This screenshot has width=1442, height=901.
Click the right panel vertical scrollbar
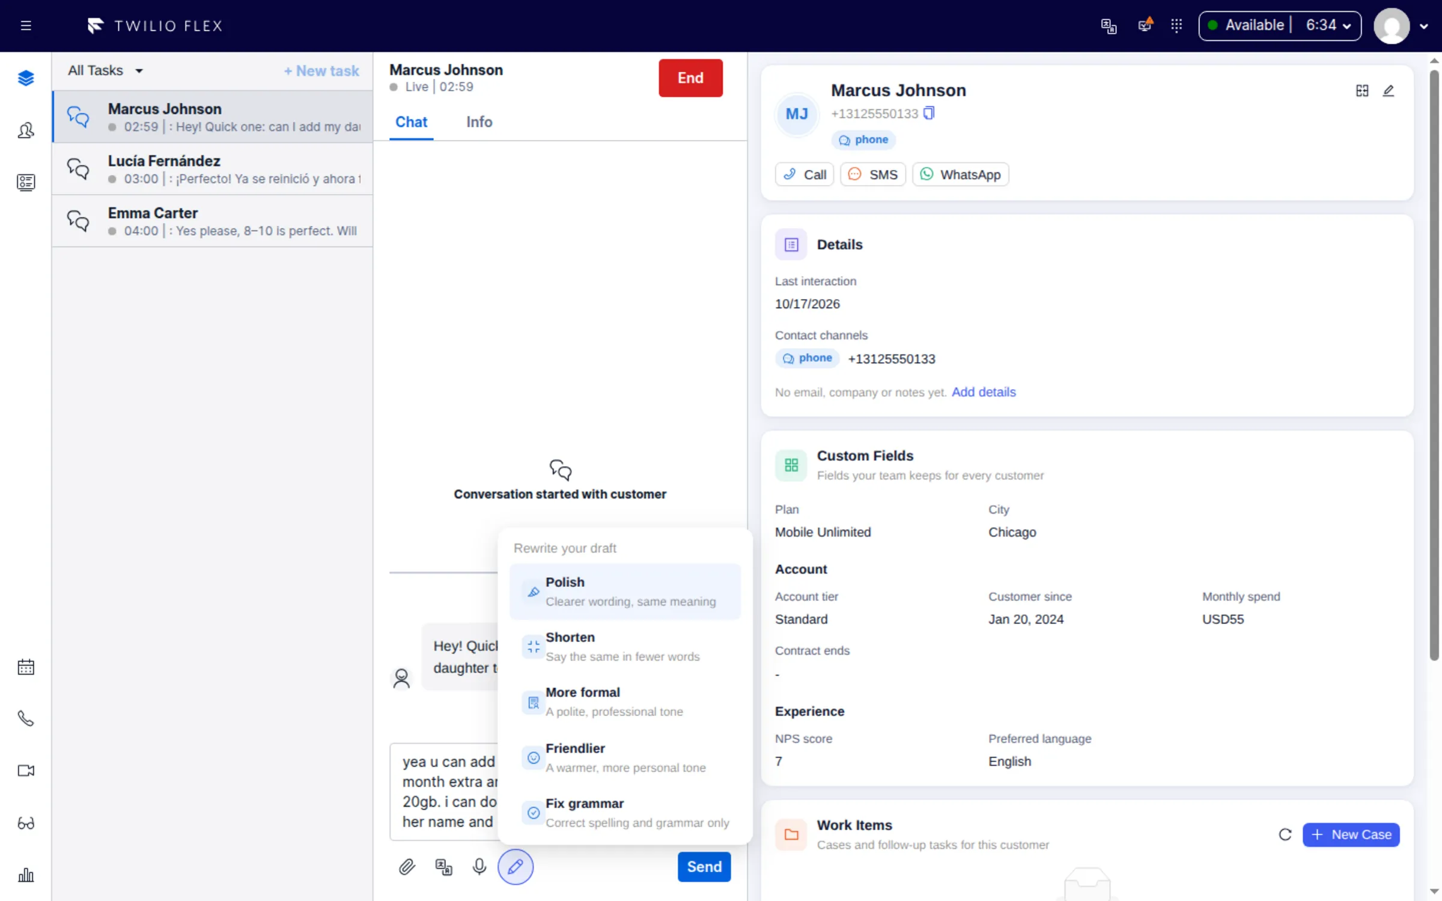pos(1434,366)
